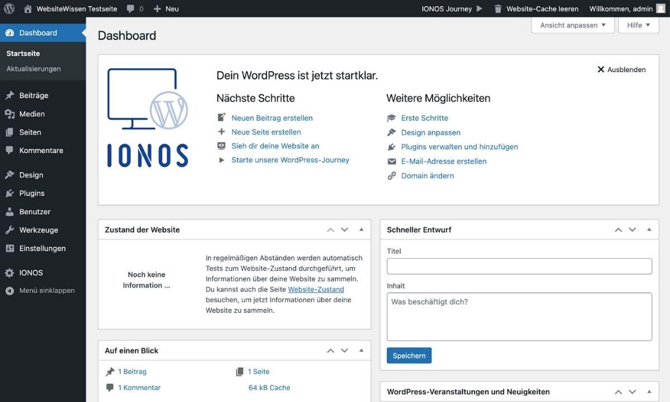Click the Benutzer user icon in sidebar
Screen dimensions: 670x402
[x=9, y=212]
